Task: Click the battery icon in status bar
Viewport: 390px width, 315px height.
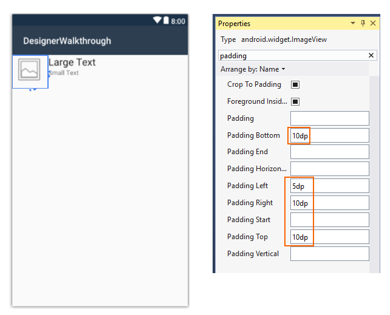Action: tap(166, 21)
